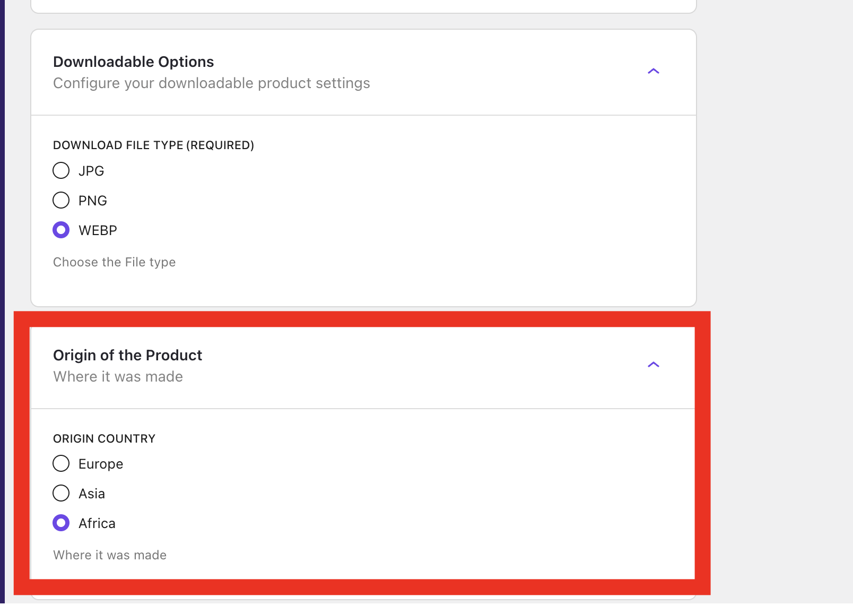Viewport: 853px width, 605px height.
Task: Click the Downloadable Options heading
Action: 133,62
